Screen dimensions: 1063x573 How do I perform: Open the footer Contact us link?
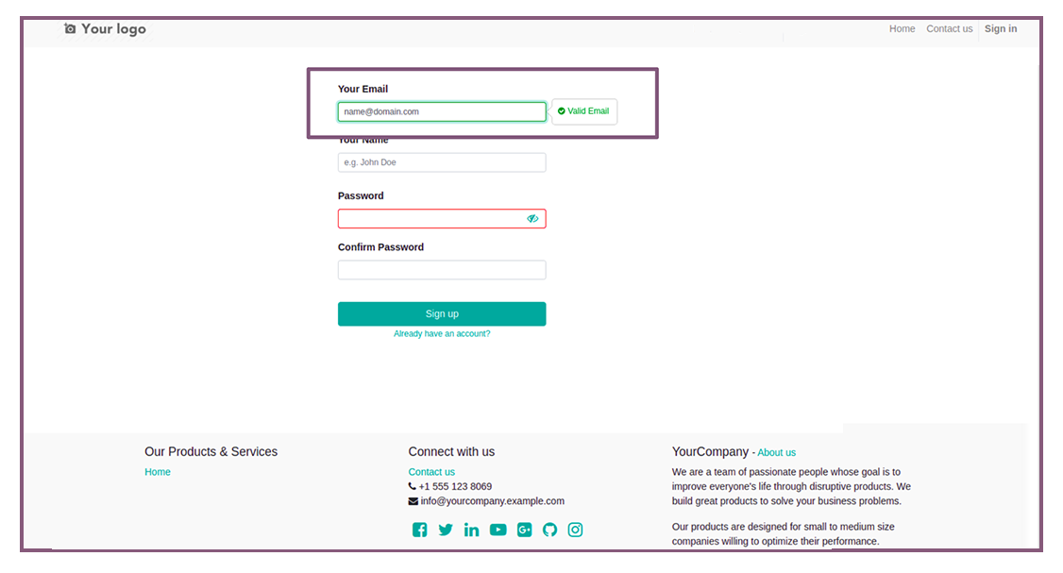coord(431,472)
